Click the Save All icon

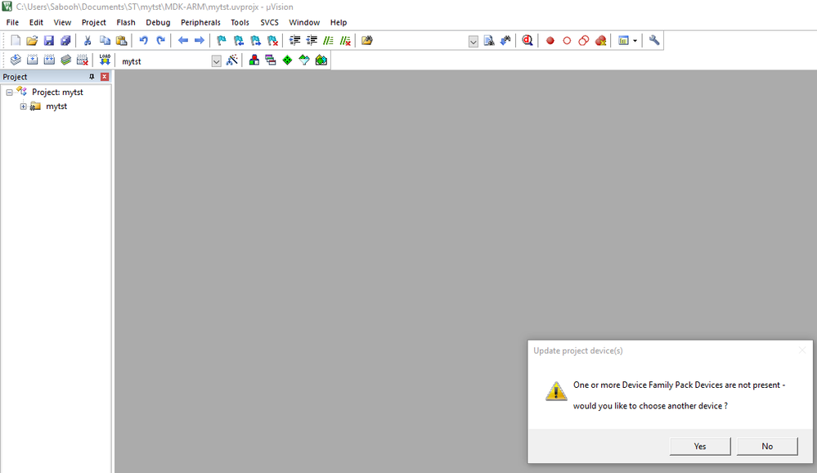tap(65, 41)
